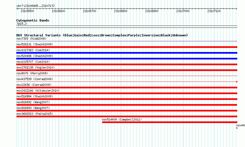Select the red bar under esv2422166

pyautogui.click(x=127, y=93)
